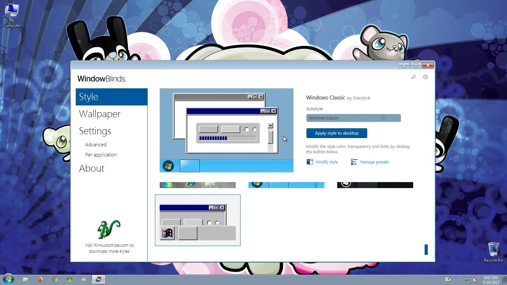Open the network tray icon
The height and width of the screenshot is (285, 507).
[467, 280]
